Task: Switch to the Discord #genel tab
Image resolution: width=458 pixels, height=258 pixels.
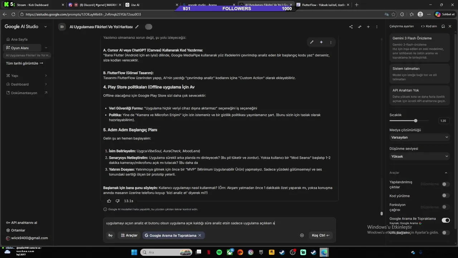Action: 95,5
